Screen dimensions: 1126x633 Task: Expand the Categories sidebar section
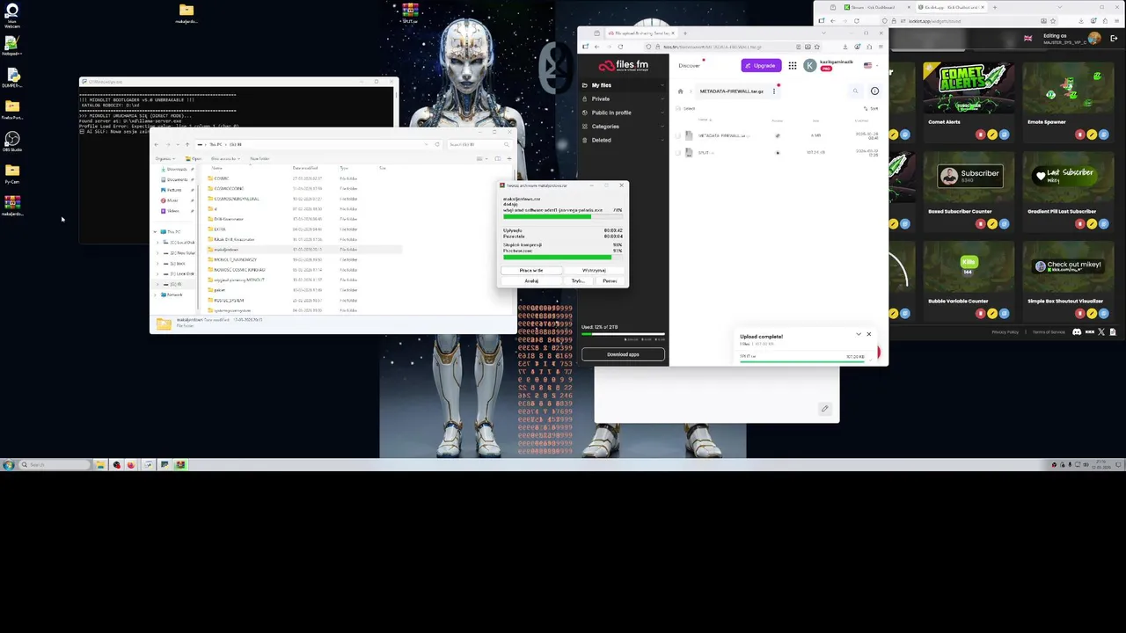tap(662, 127)
